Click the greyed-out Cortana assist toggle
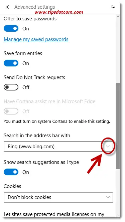 click(11, 111)
